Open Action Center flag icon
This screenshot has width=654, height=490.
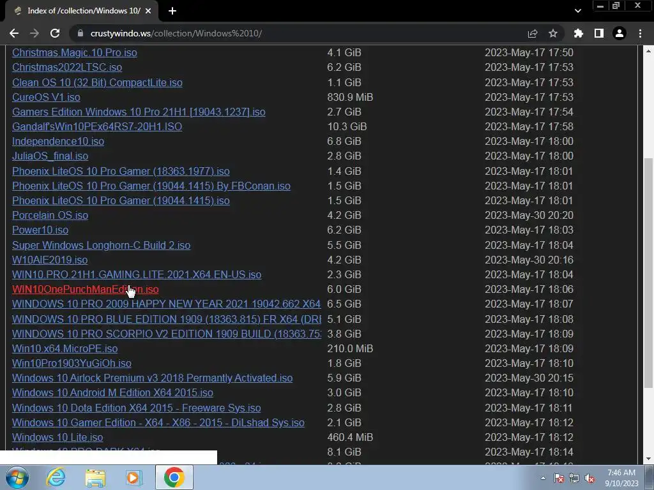click(558, 478)
